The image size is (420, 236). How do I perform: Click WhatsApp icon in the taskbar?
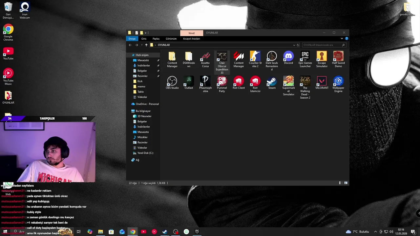tap(186, 232)
